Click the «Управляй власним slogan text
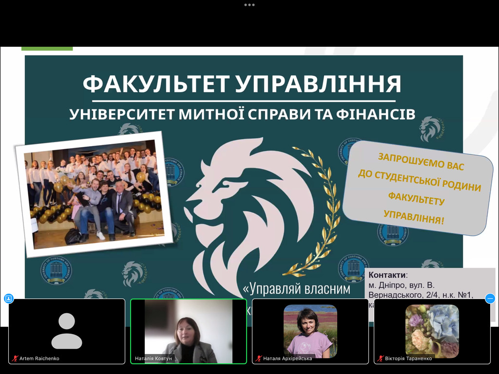This screenshot has height=374, width=499. (x=296, y=289)
